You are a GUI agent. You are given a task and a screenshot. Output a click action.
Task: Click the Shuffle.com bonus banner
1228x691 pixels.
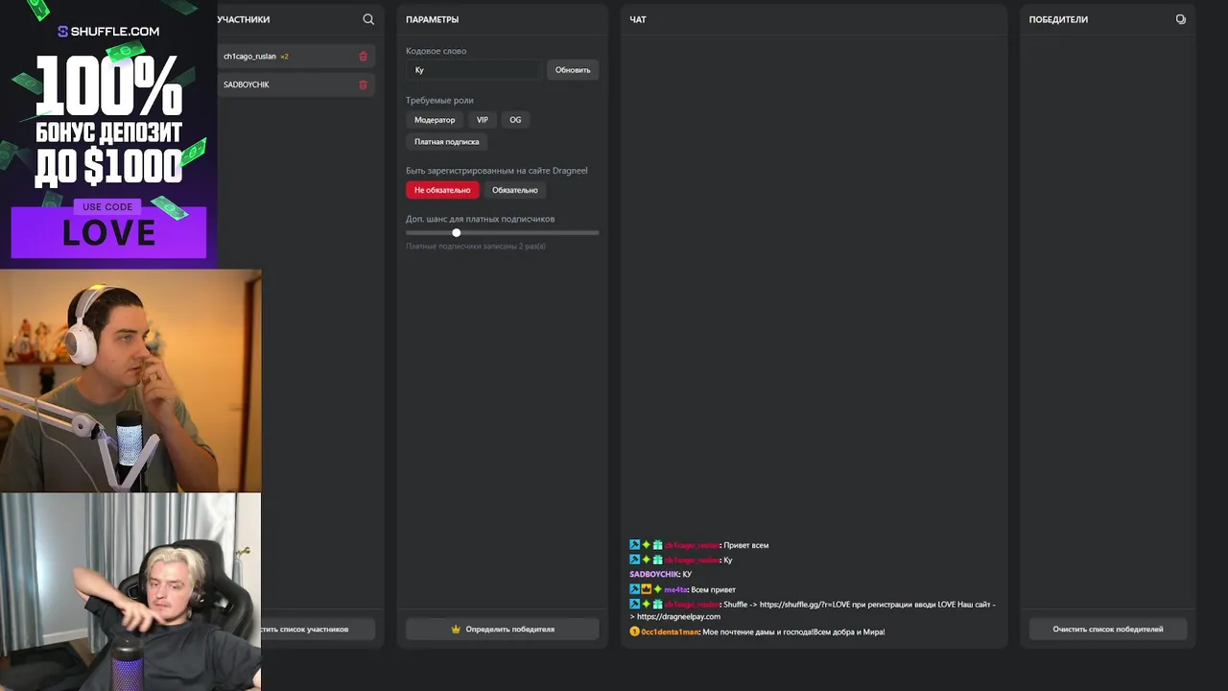point(108,132)
